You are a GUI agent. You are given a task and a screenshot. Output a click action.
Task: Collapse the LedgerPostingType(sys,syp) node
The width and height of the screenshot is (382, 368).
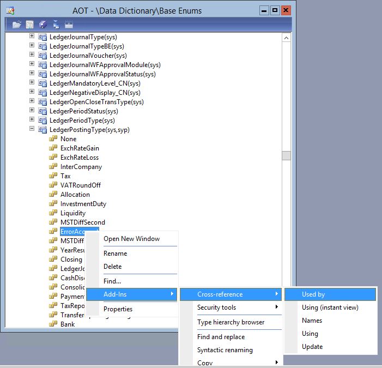pyautogui.click(x=32, y=129)
